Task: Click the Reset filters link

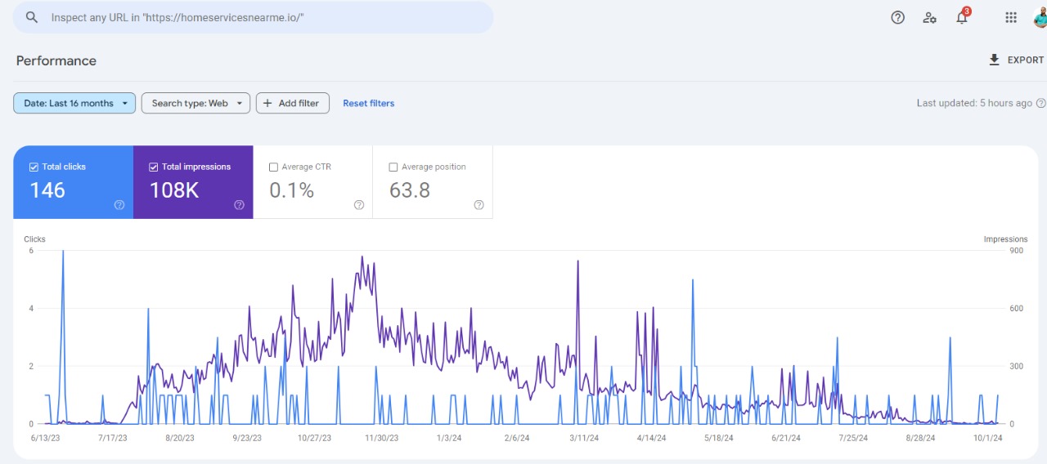Action: click(x=368, y=103)
